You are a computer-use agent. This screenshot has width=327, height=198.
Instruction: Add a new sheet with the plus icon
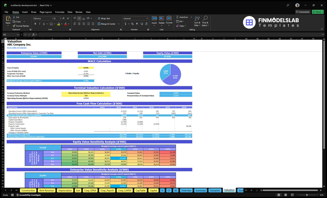[251, 190]
